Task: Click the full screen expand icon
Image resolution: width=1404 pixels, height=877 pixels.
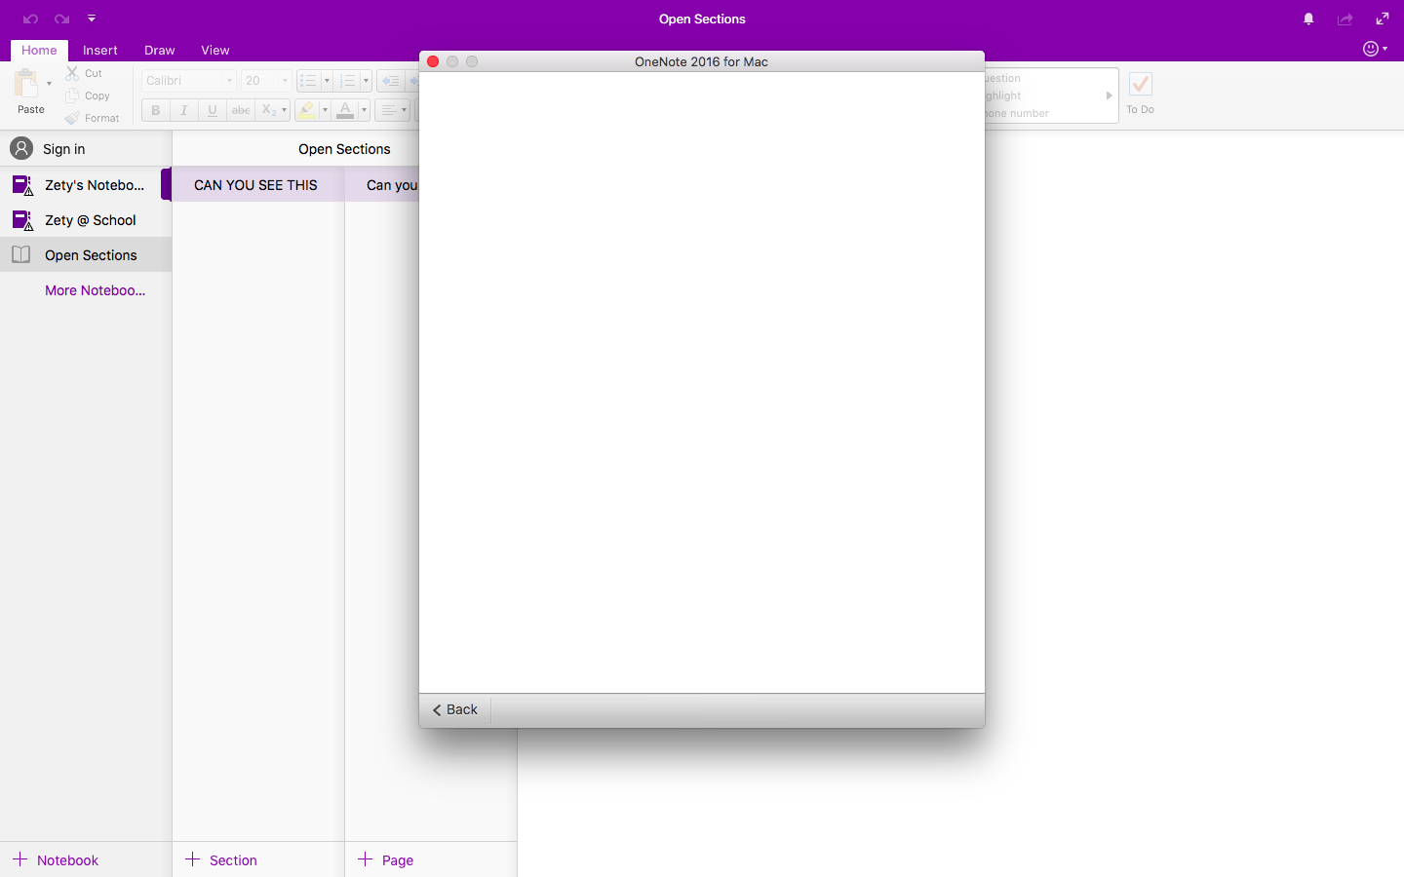Action: point(1383,19)
